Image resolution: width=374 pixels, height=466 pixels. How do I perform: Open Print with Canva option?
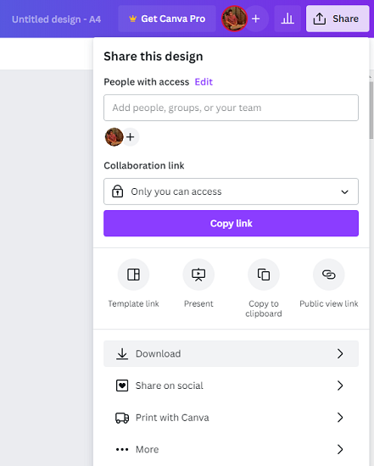click(x=231, y=418)
